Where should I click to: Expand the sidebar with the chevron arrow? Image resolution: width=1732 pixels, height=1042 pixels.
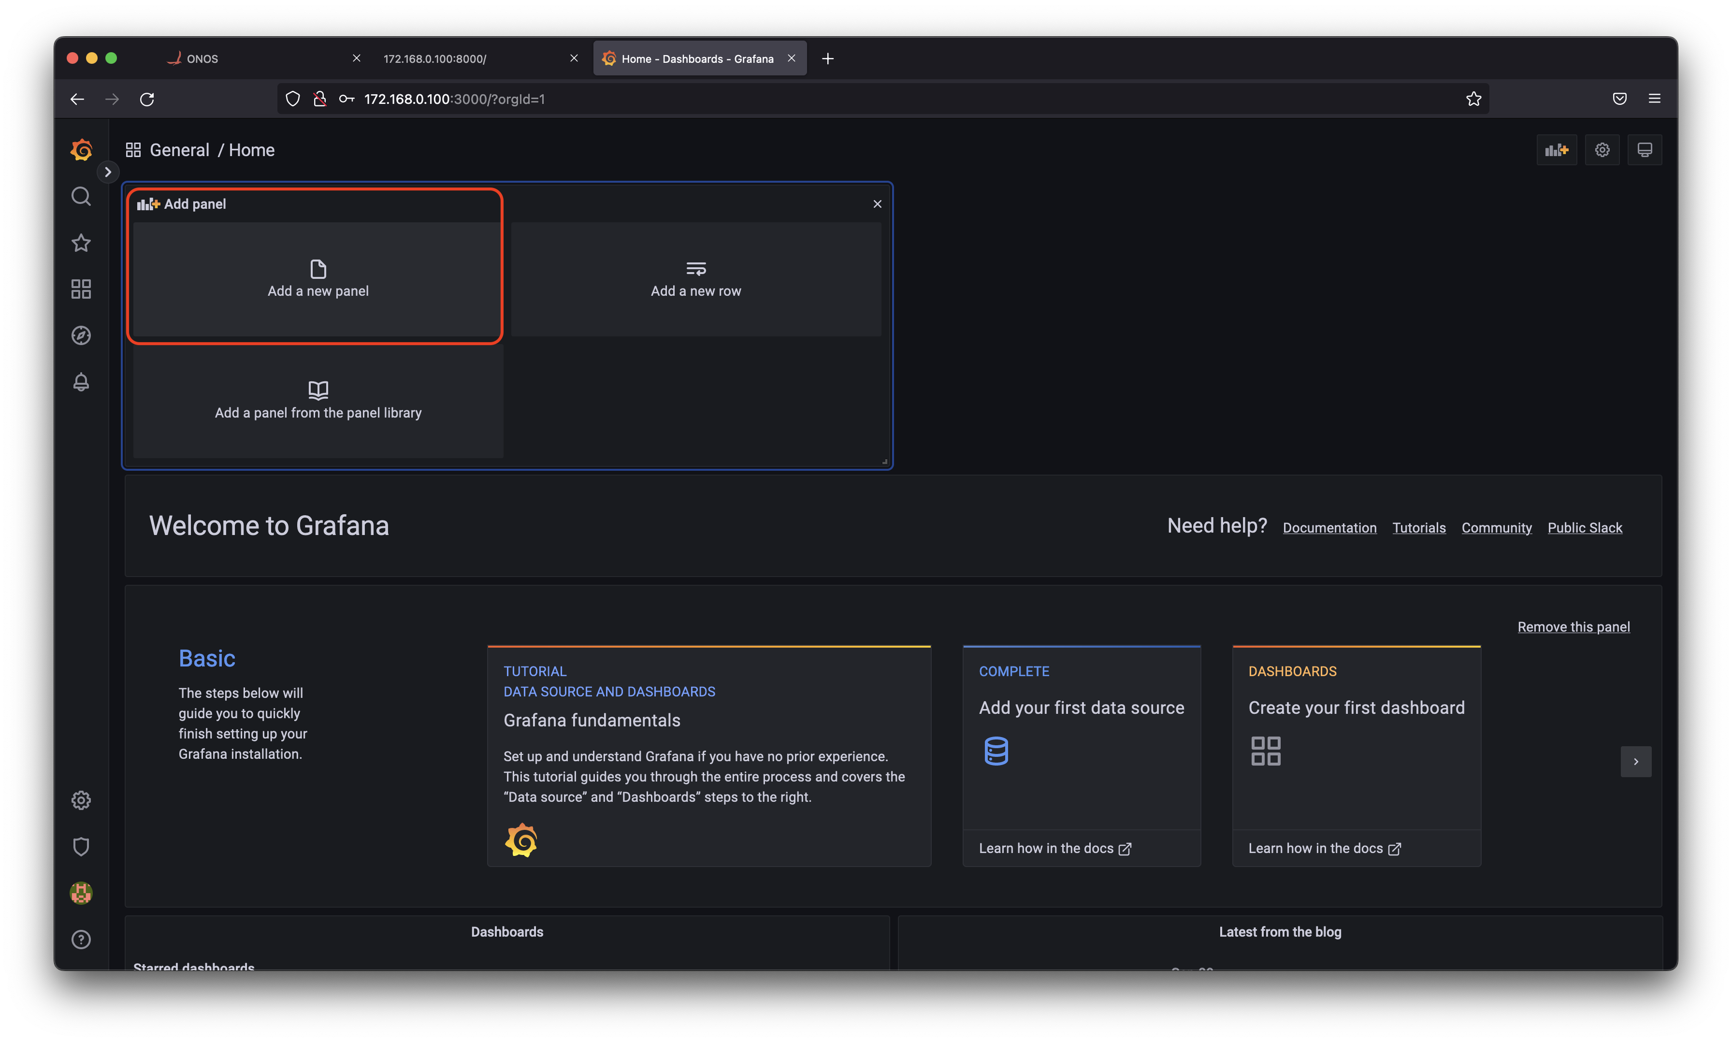107,172
